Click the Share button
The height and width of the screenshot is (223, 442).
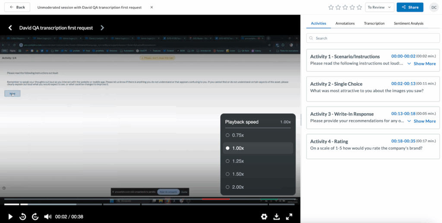coord(410,7)
